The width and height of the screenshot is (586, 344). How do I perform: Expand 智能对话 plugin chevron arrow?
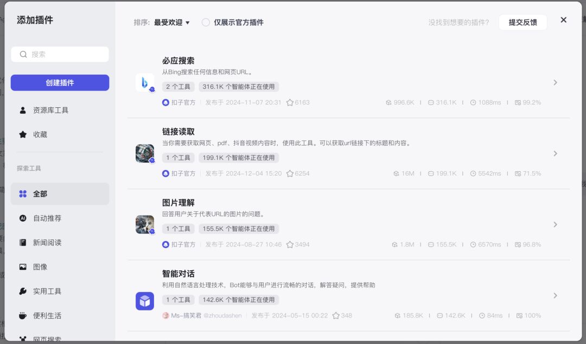pyautogui.click(x=556, y=295)
